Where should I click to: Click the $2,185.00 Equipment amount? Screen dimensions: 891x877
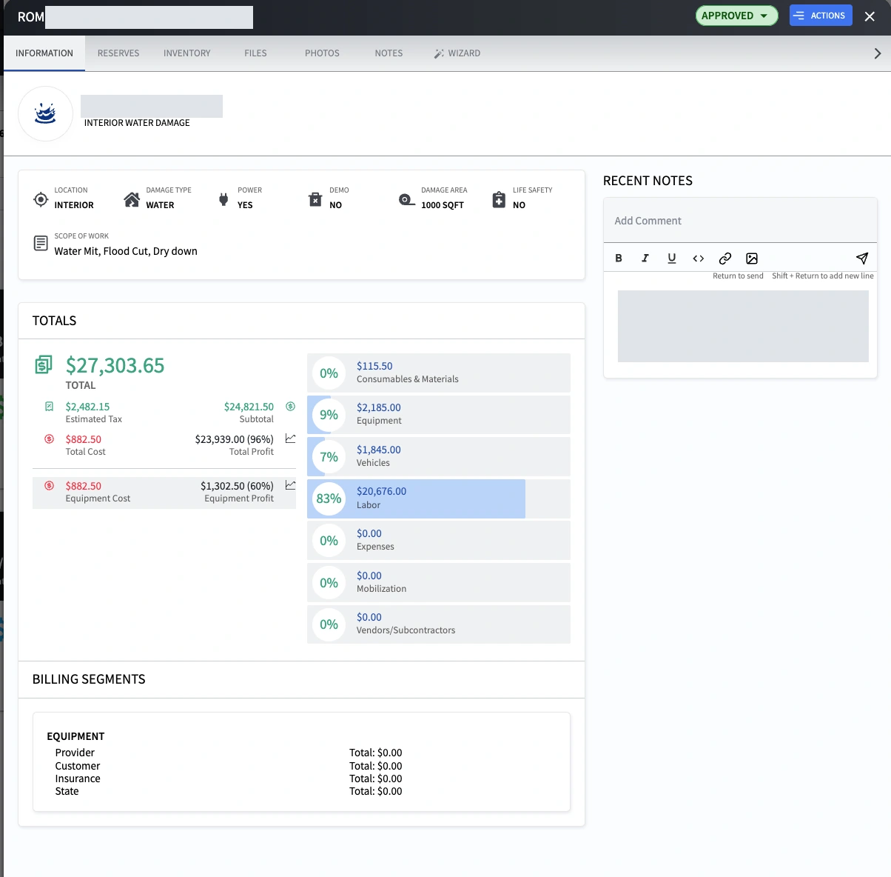[x=379, y=407]
